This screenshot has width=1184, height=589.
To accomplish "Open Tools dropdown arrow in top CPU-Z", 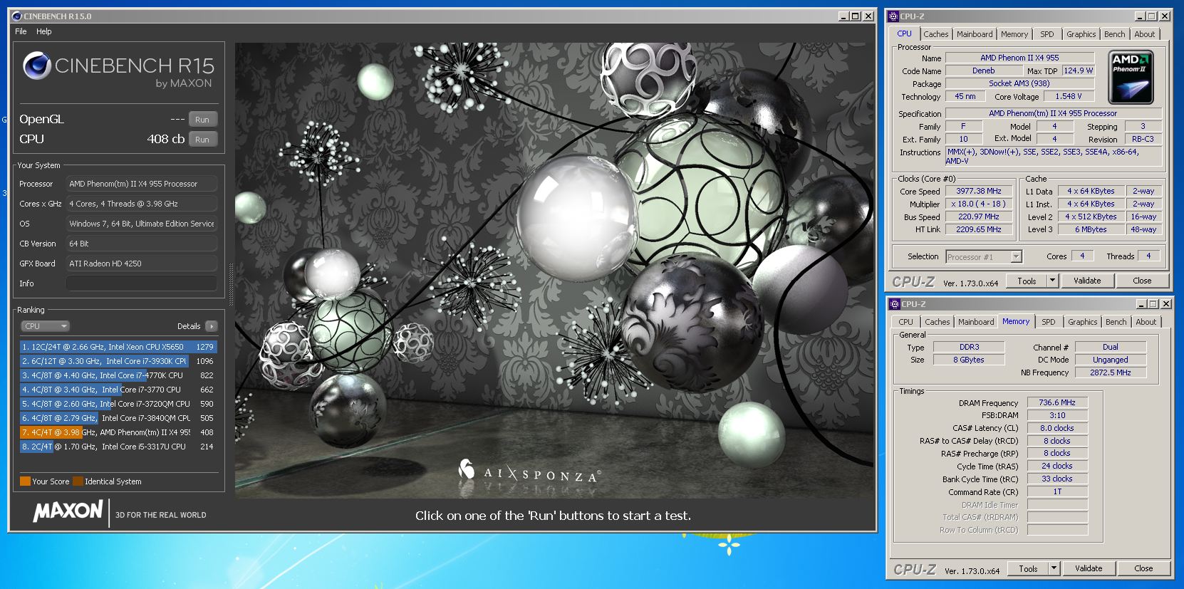I will (x=1052, y=281).
